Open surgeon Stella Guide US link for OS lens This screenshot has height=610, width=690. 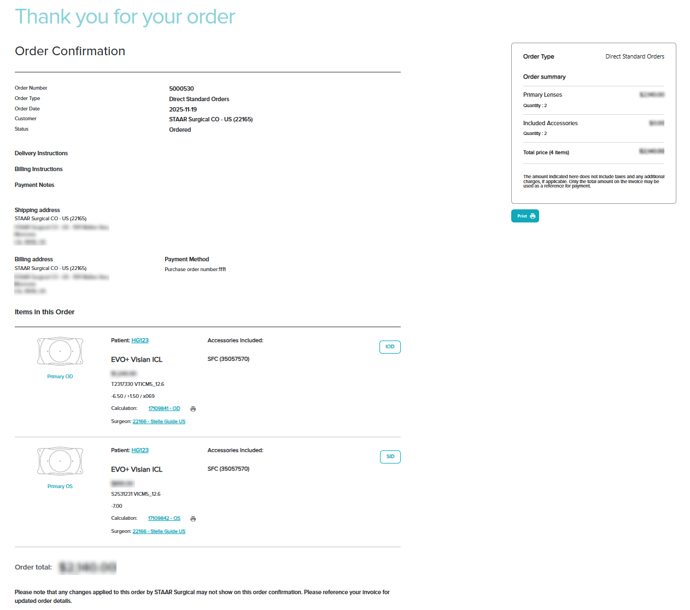tap(159, 531)
